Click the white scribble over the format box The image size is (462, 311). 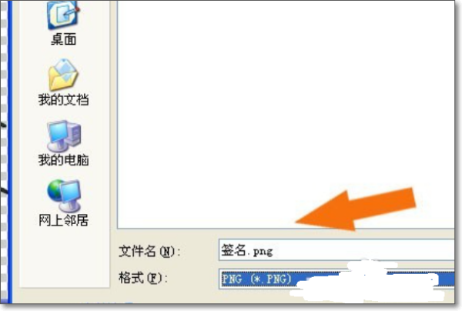coord(368,281)
